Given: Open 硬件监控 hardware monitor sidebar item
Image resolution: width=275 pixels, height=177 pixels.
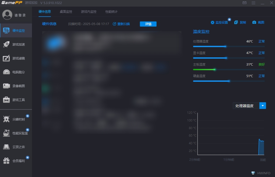Looking at the screenshot, I should pyautogui.click(x=16, y=31).
